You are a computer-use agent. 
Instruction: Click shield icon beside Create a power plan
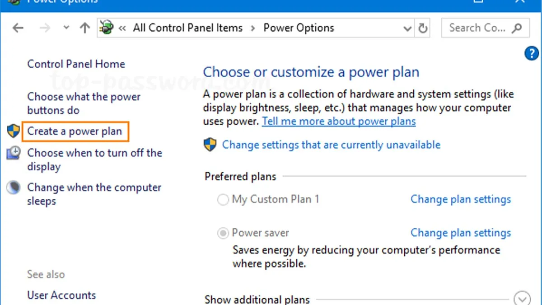coord(14,131)
